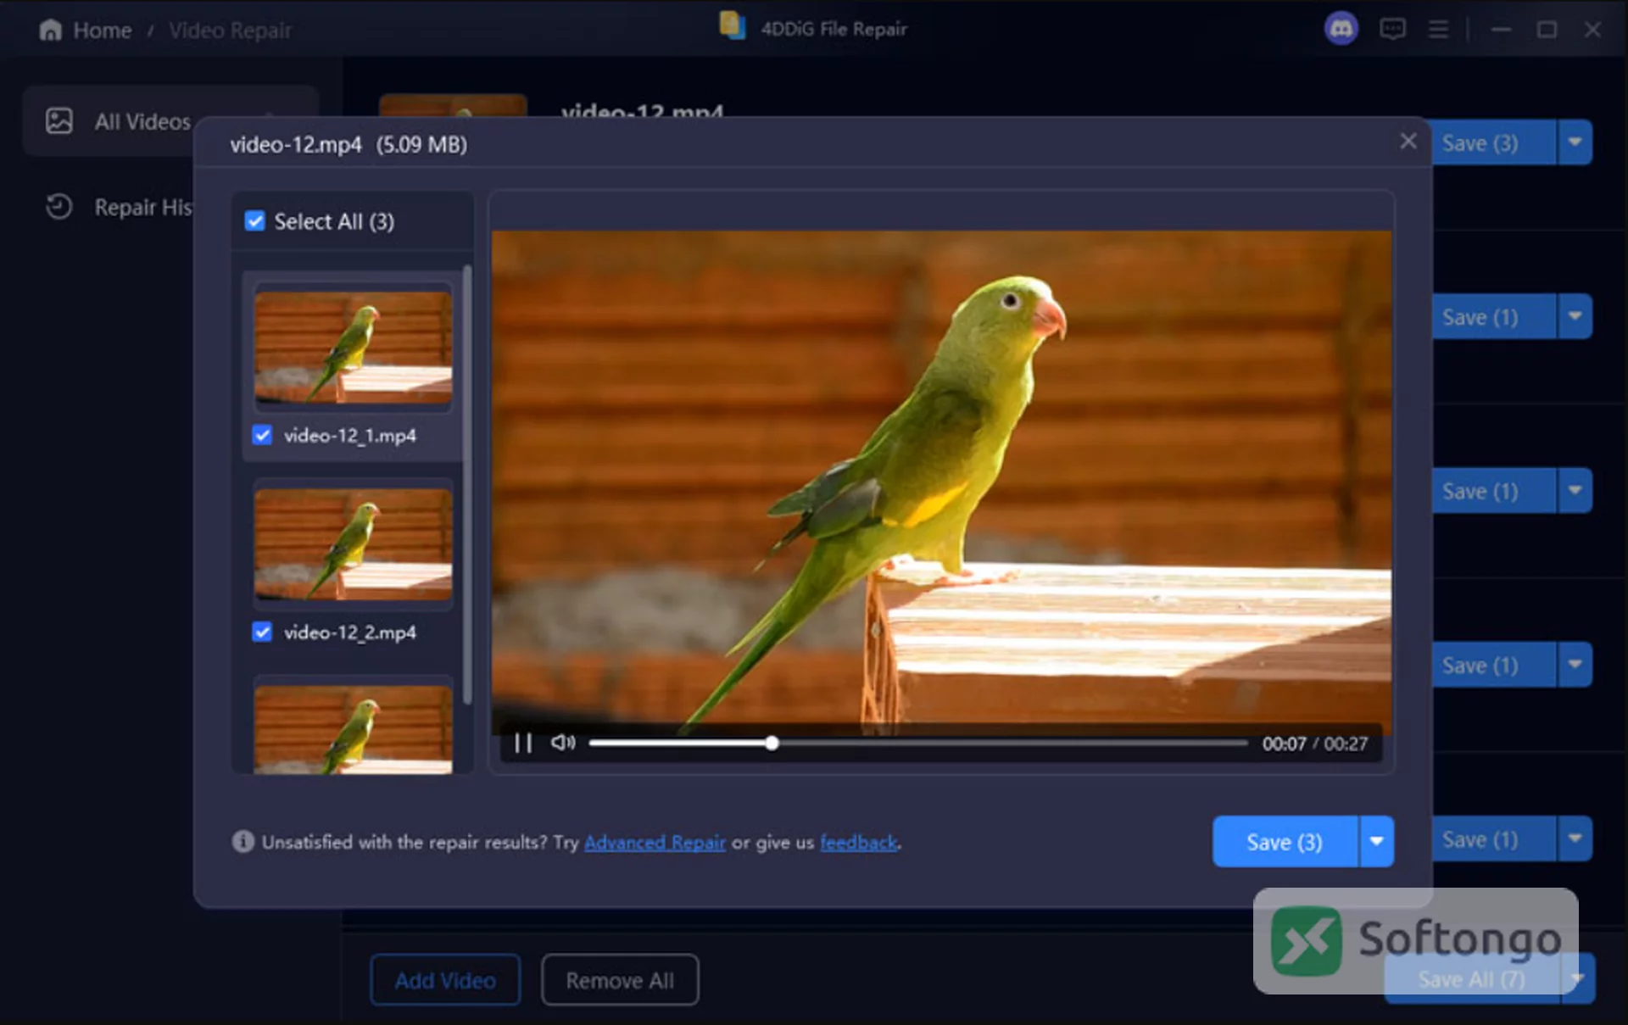
Task: Pause the video preview playback
Action: coord(523,744)
